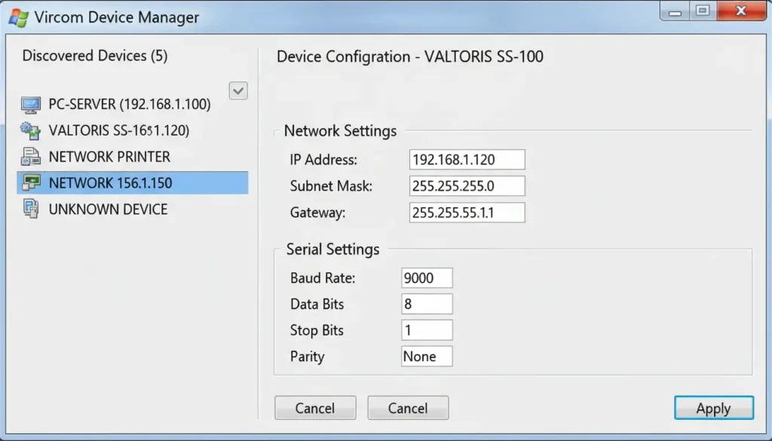The width and height of the screenshot is (772, 441).
Task: Maximize the Vircom Device Manager window
Action: pos(703,11)
